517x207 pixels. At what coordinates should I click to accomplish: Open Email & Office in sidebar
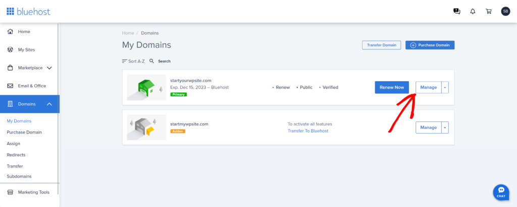[x=32, y=86]
